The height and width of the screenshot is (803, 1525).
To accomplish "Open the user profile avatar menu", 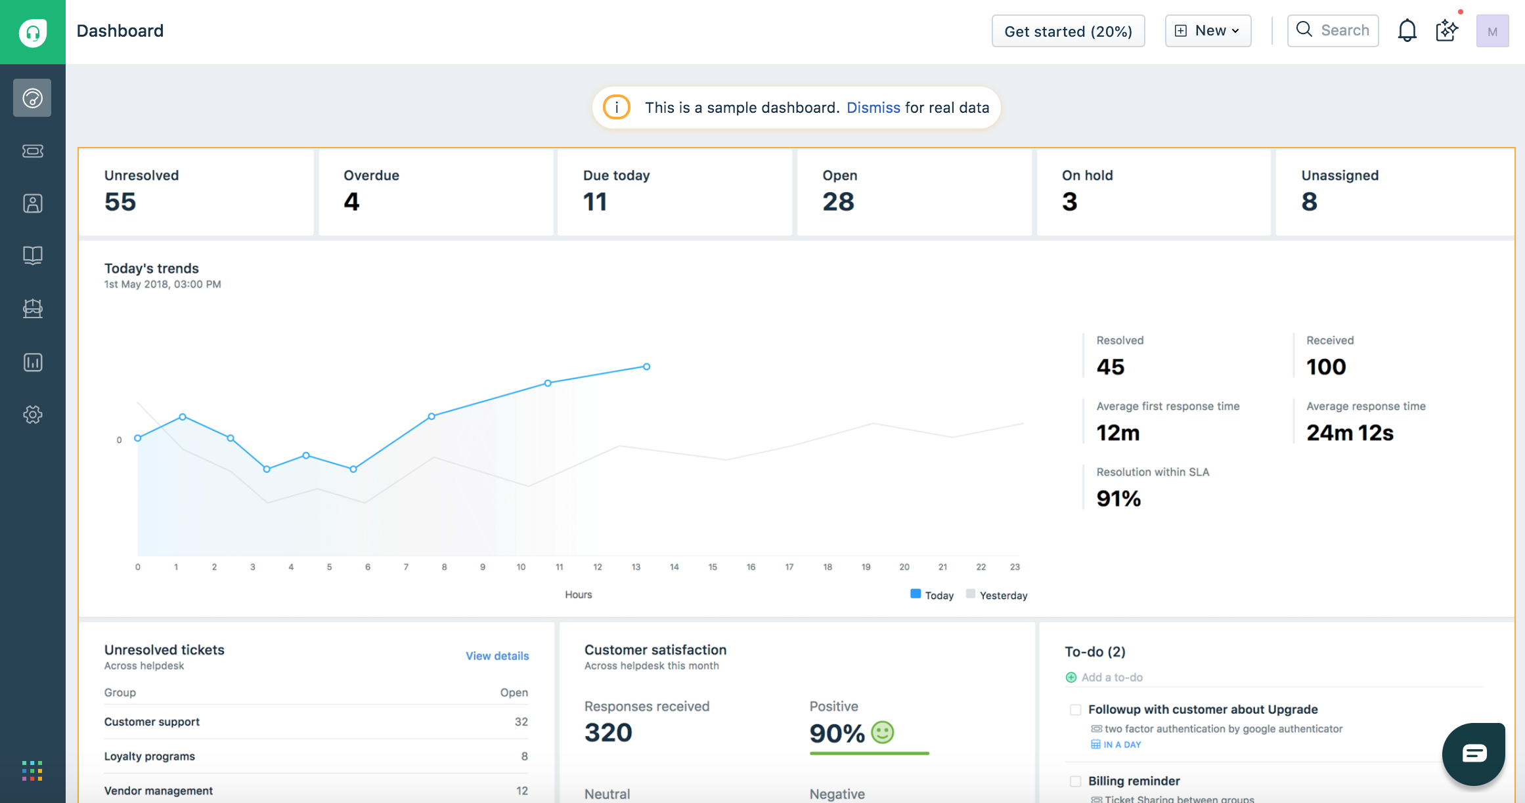I will (x=1492, y=31).
